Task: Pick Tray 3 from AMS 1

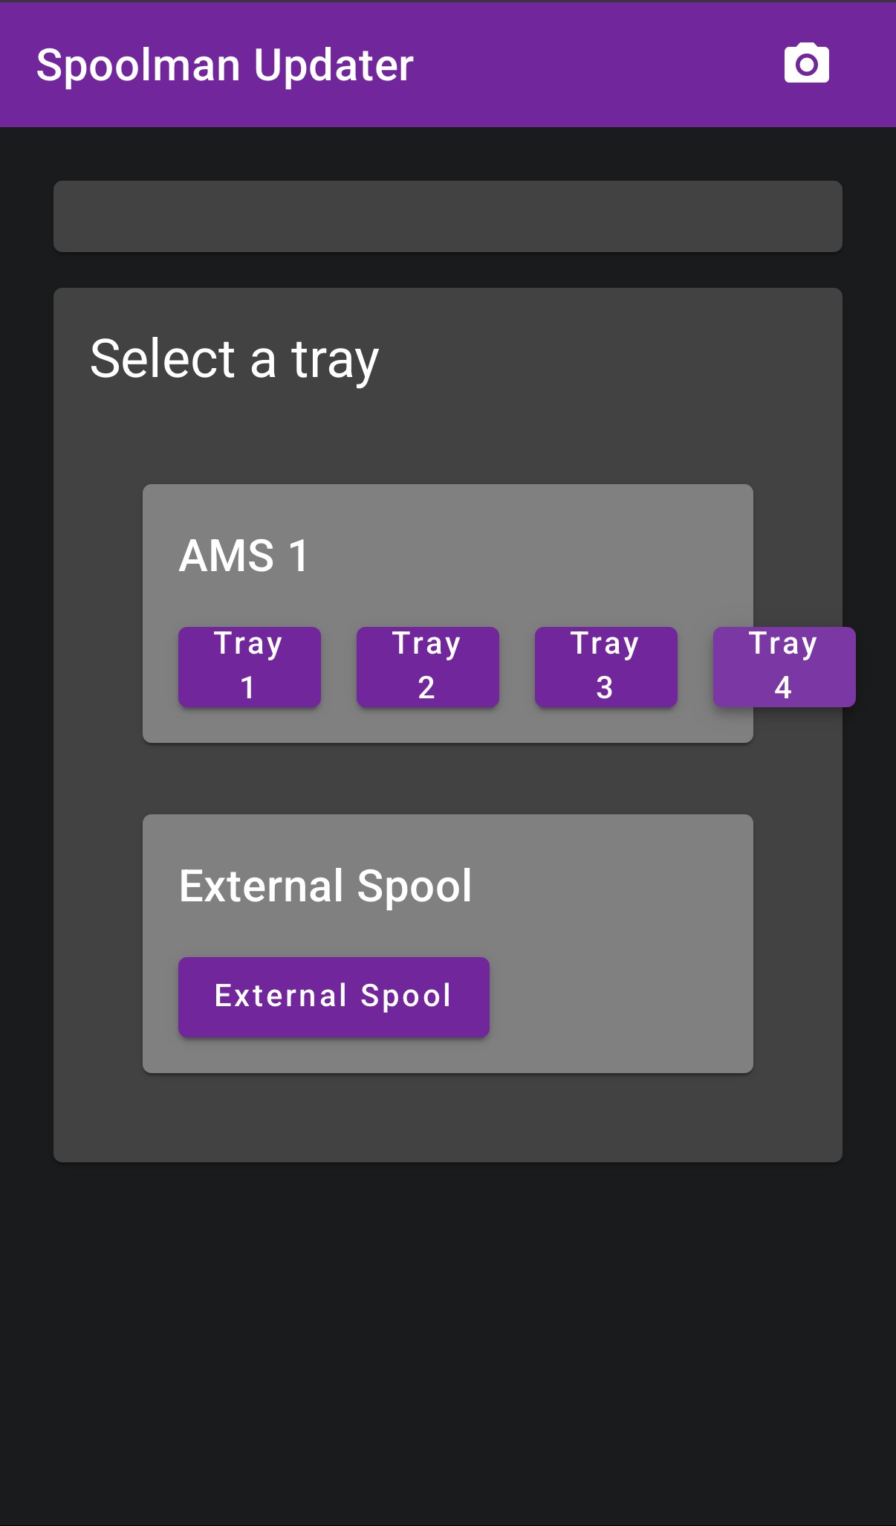Action: [x=606, y=666]
